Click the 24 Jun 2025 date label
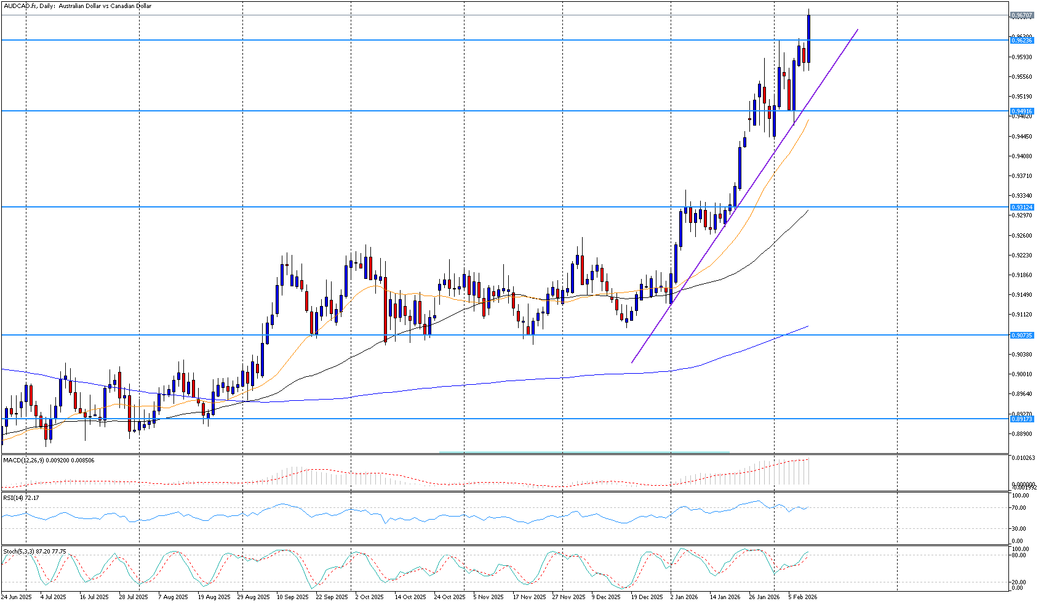 coord(16,597)
